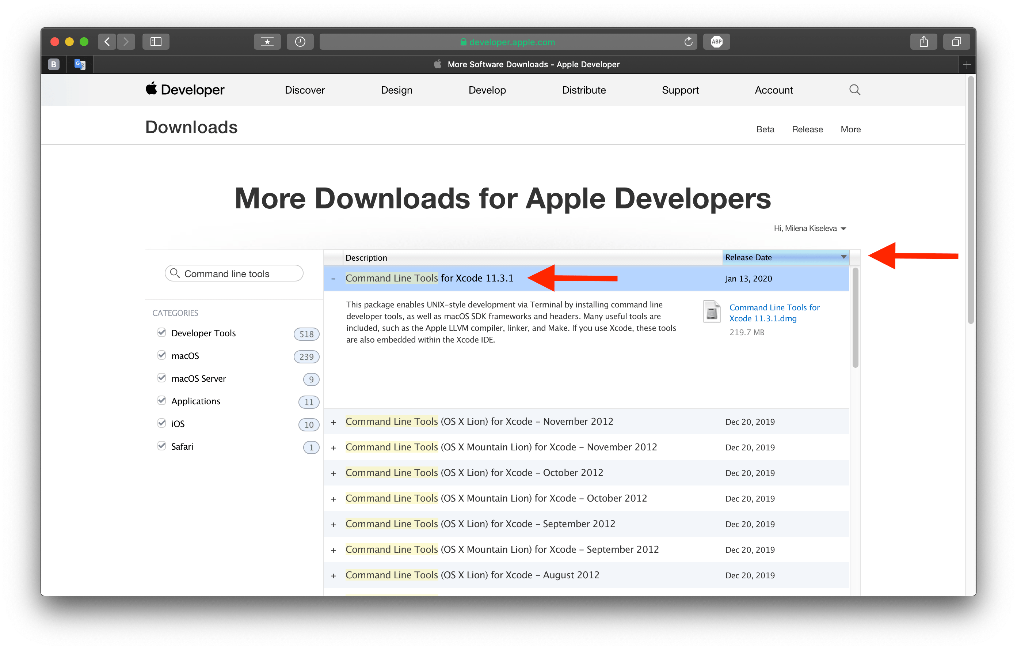1017x650 pixels.
Task: Go back with Safari's back arrow
Action: [x=107, y=41]
